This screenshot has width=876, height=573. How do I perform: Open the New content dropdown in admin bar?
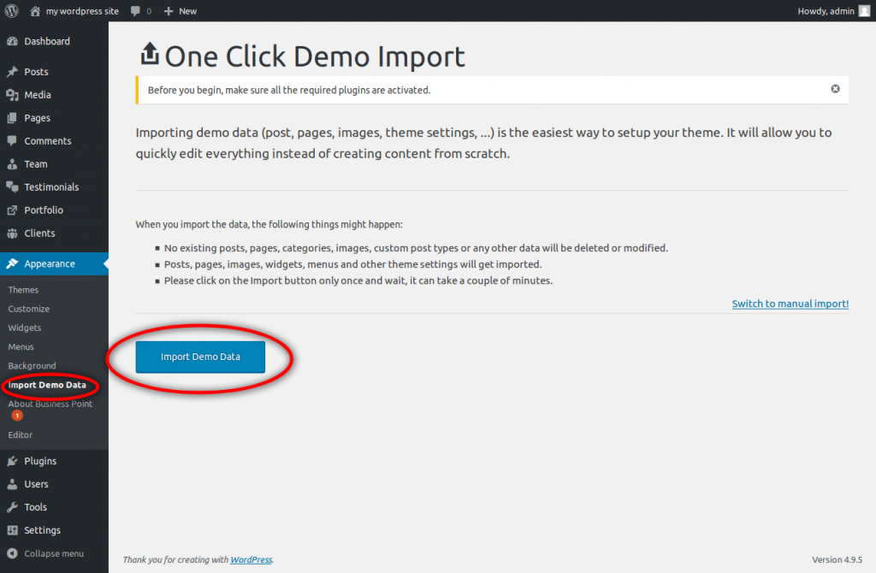180,11
